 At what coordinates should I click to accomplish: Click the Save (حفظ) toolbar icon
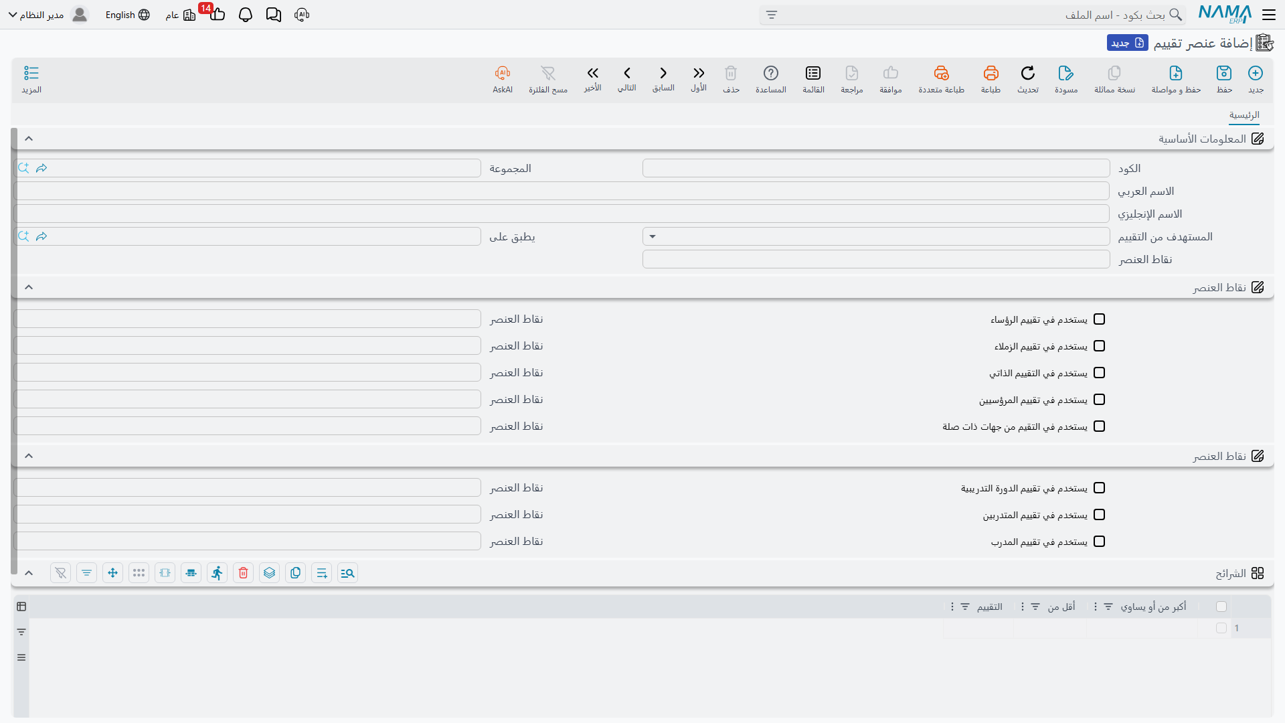tap(1224, 73)
